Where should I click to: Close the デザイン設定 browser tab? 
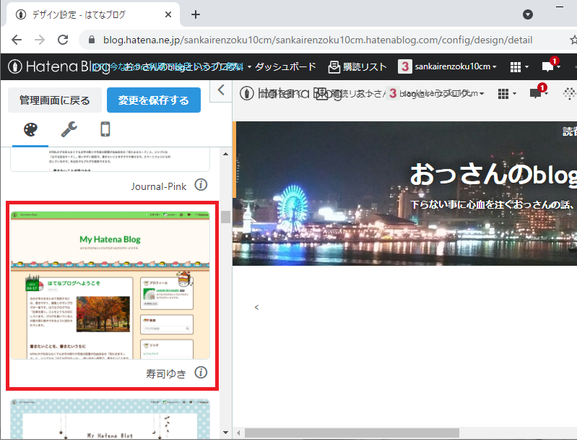pyautogui.click(x=168, y=14)
